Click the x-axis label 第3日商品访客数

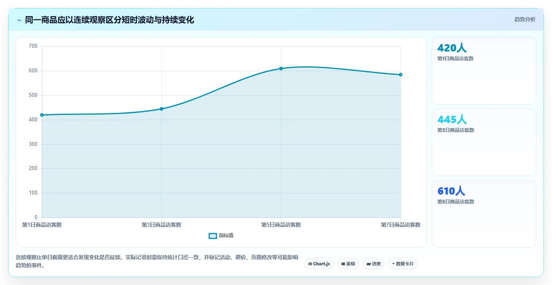coord(161,225)
